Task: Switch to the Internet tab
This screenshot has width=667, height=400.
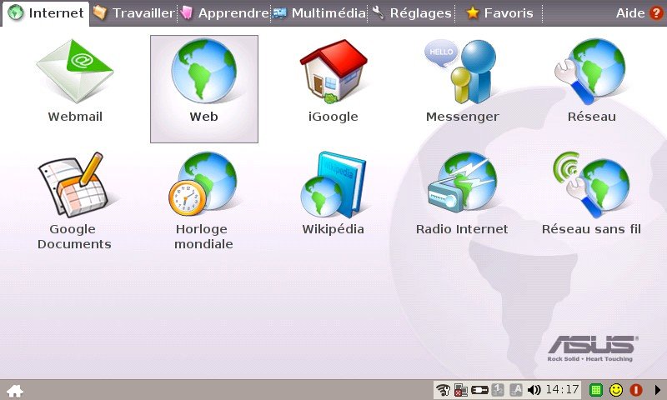Action: (46, 13)
